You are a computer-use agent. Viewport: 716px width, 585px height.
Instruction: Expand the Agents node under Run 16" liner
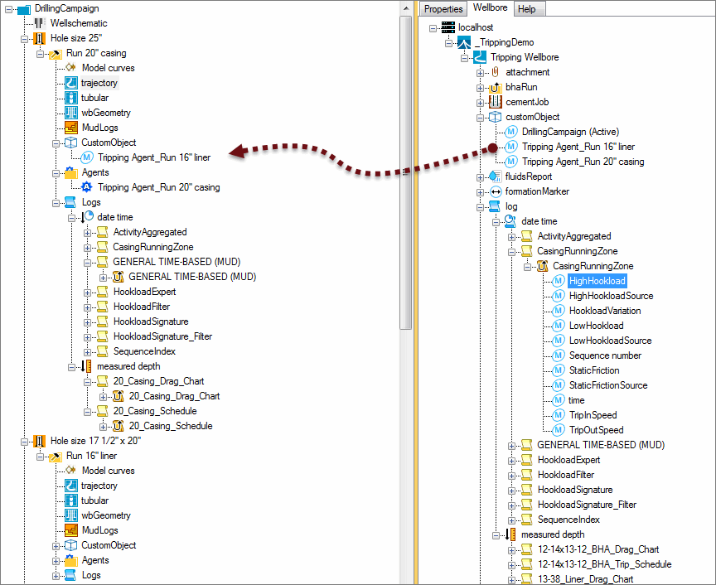(56, 561)
